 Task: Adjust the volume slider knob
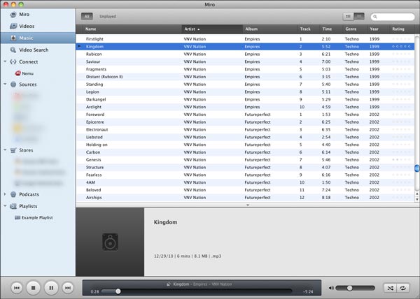(349, 288)
